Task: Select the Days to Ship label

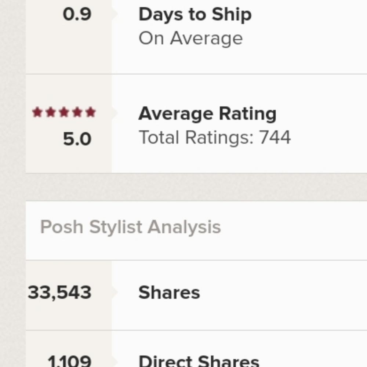Action: (195, 15)
